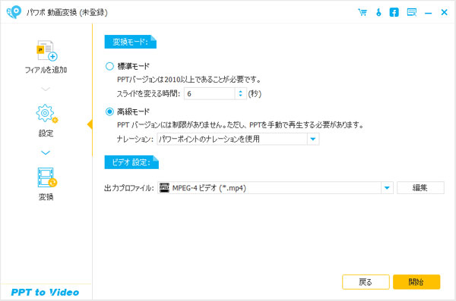456x301 pixels.
Task: Open the feedback message icon
Action: tap(411, 12)
